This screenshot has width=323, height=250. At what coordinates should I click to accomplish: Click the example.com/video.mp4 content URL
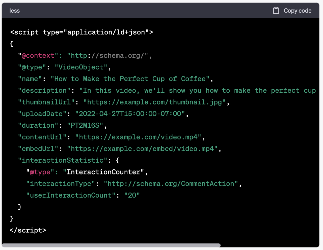pyautogui.click(x=138, y=137)
